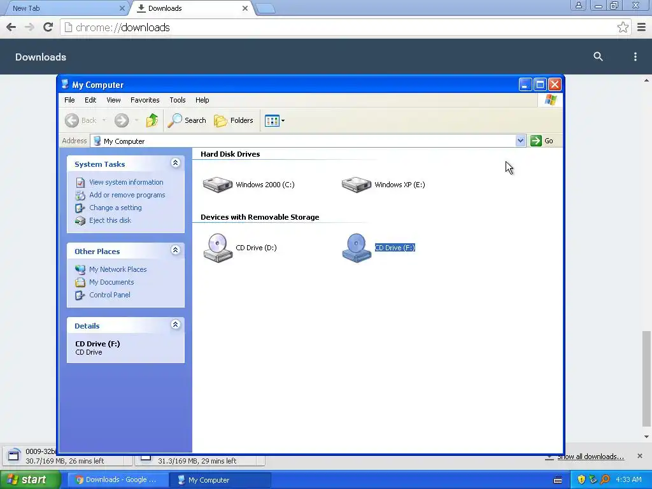Select the CD Drive (D:) icon

point(218,248)
